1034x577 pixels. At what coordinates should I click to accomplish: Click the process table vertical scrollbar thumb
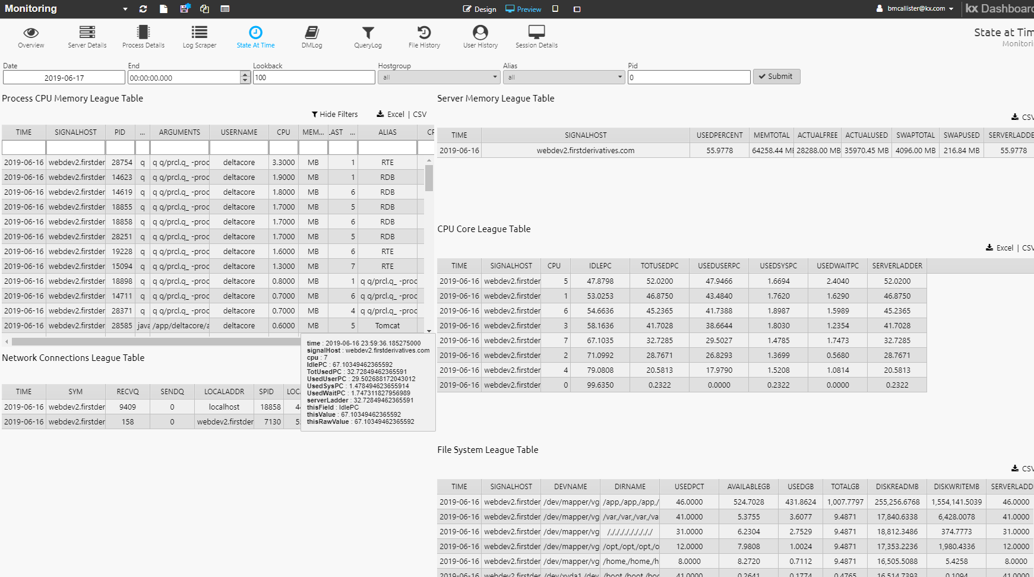(x=429, y=178)
